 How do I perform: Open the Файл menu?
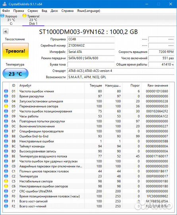[6, 11]
